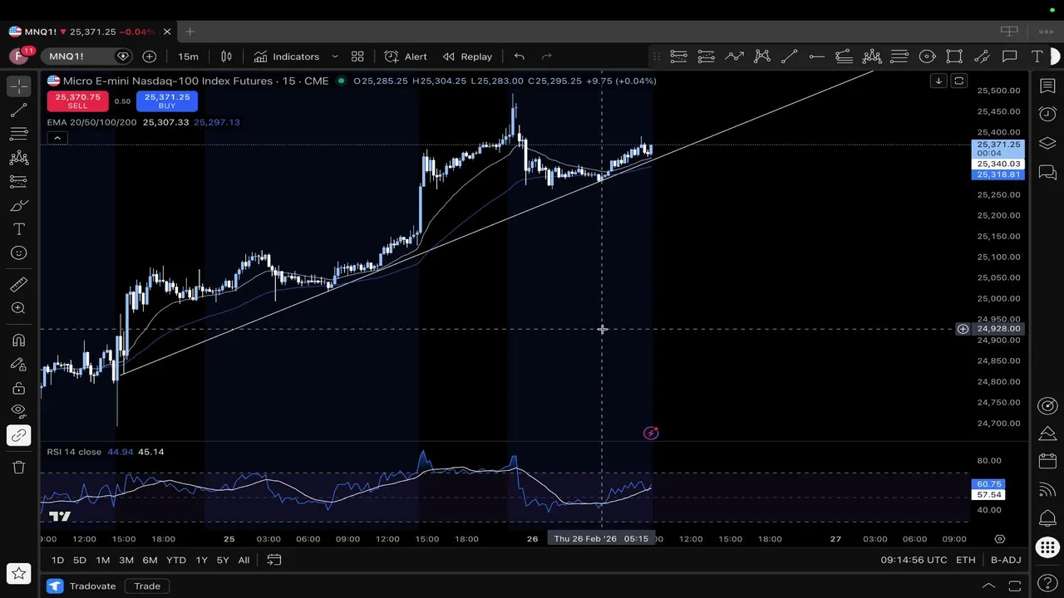This screenshot has width=1064, height=598.
Task: Select the 1M time range
Action: (103, 560)
